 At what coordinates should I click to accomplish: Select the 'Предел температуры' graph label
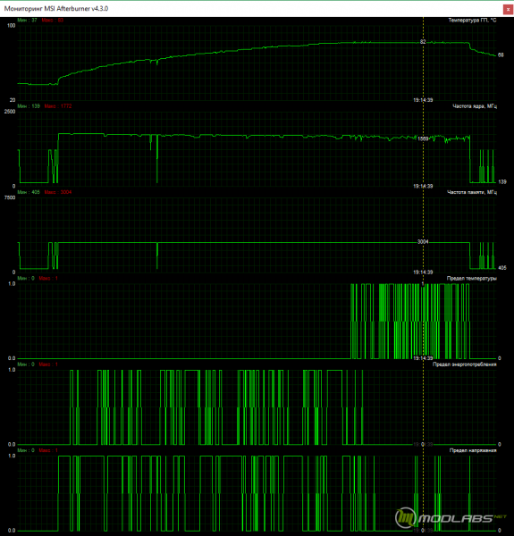pyautogui.click(x=472, y=279)
